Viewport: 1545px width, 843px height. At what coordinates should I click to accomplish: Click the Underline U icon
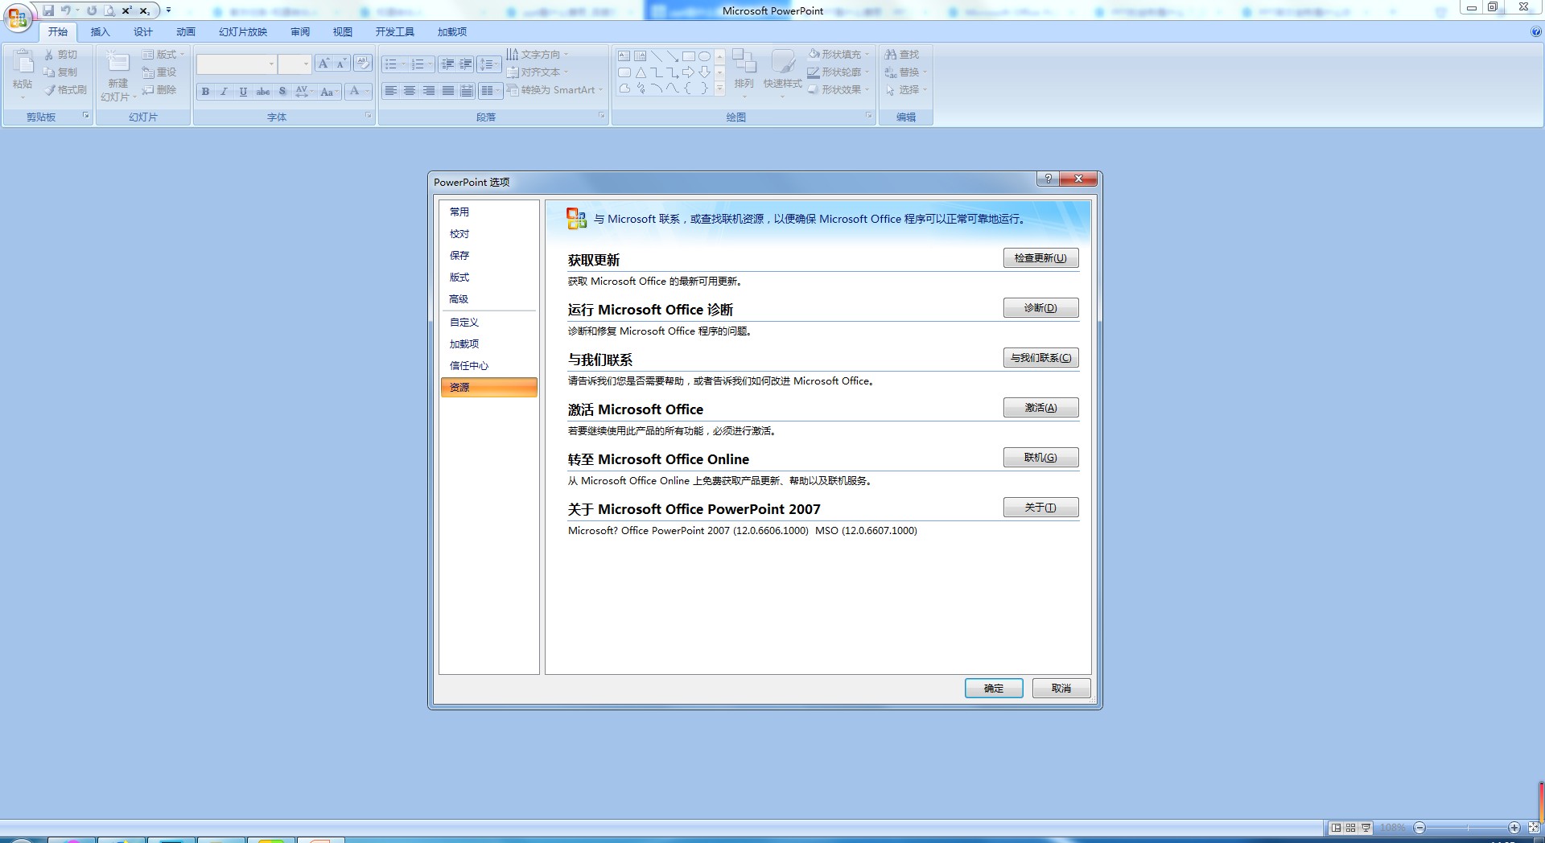point(243,92)
